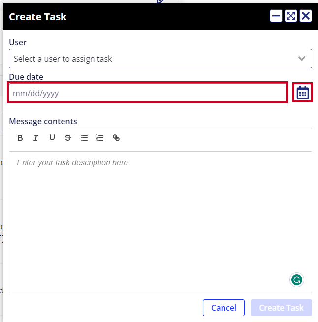Image resolution: width=318 pixels, height=322 pixels.
Task: Focus the task description text area
Action: [x=160, y=222]
